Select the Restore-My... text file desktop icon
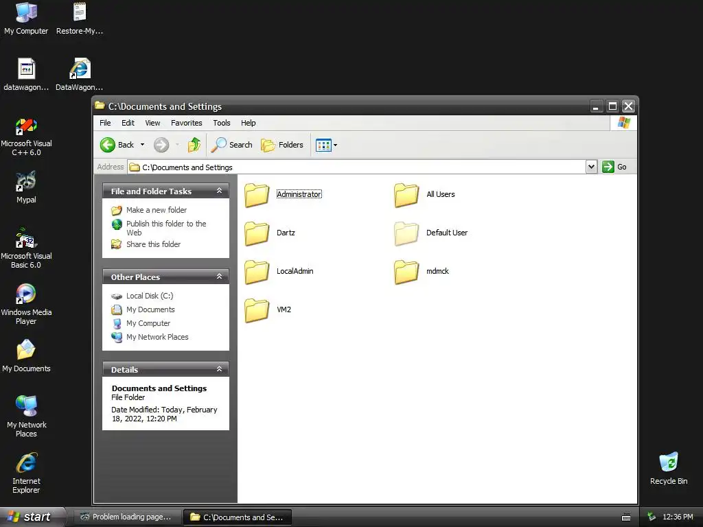This screenshot has height=527, width=703. pos(80,19)
